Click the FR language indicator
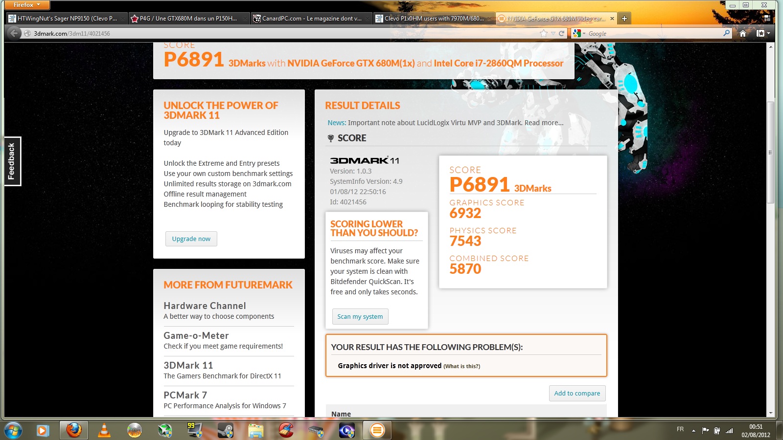The width and height of the screenshot is (783, 440). [x=680, y=429]
